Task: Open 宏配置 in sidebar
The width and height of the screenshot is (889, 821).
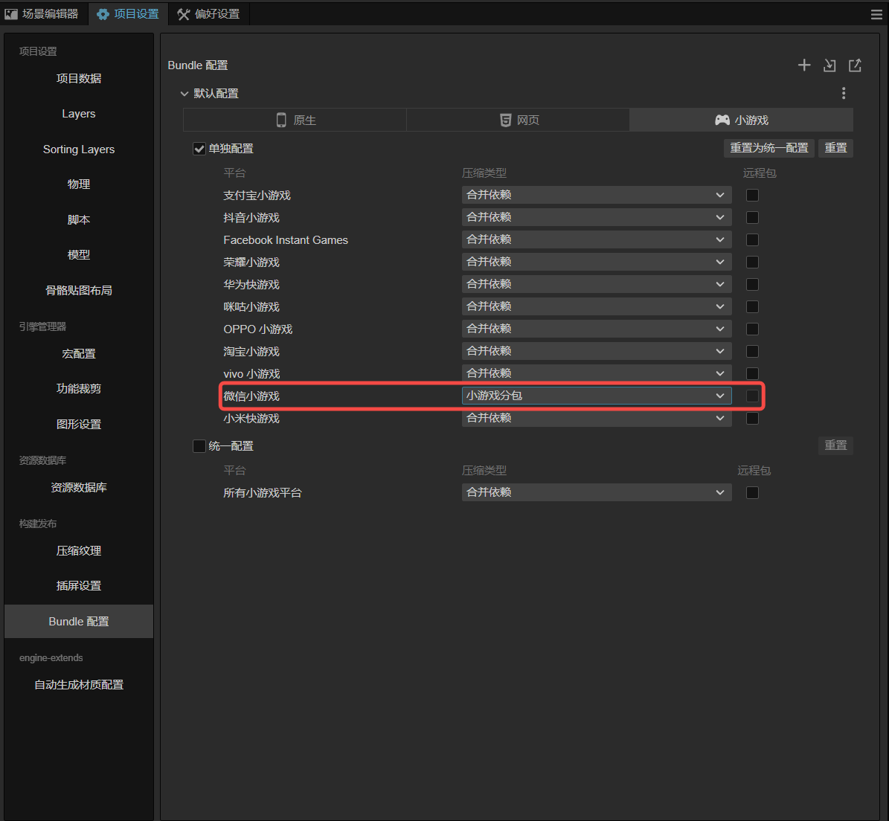Action: point(79,353)
